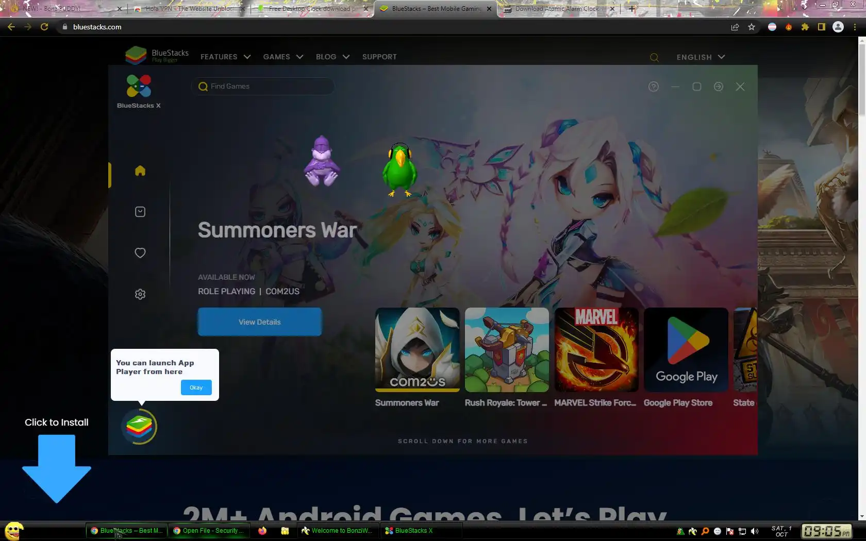The image size is (866, 541).
Task: Expand the FEATURES dropdown menu
Action: click(x=225, y=57)
